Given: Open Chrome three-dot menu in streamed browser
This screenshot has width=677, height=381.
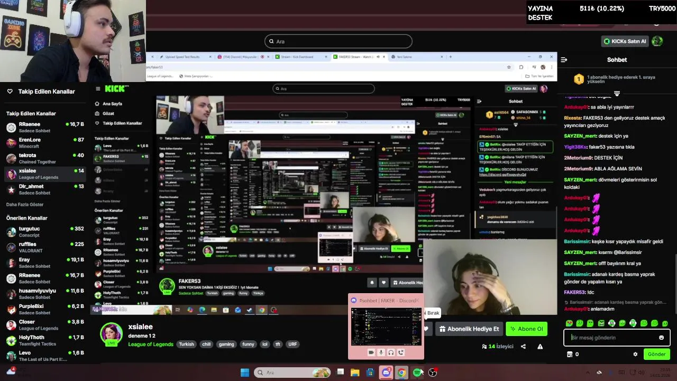Looking at the screenshot, I should tap(552, 67).
